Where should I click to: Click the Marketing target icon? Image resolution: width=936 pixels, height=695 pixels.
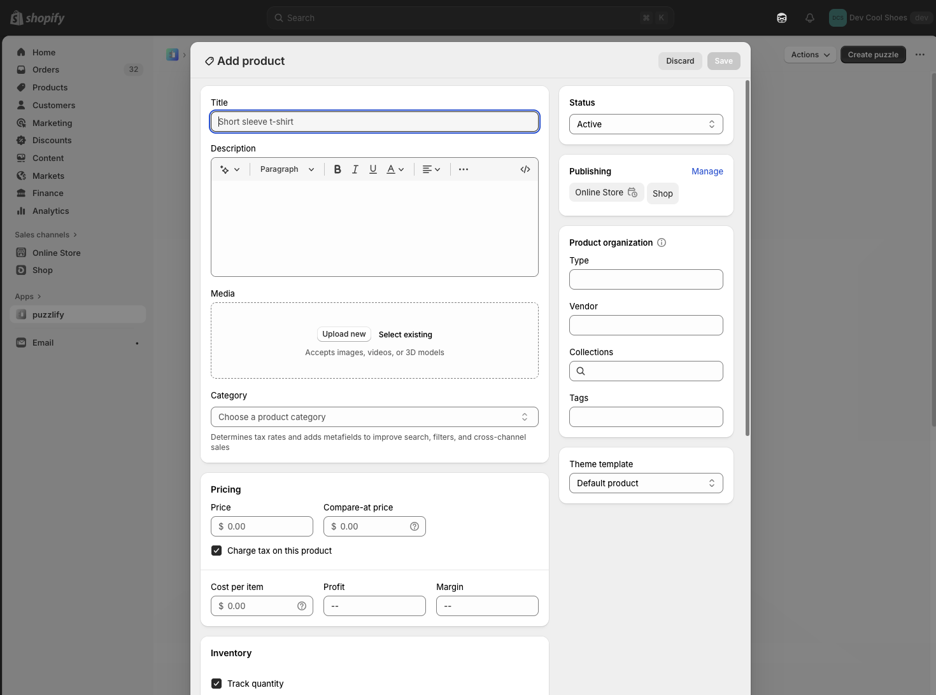(21, 123)
